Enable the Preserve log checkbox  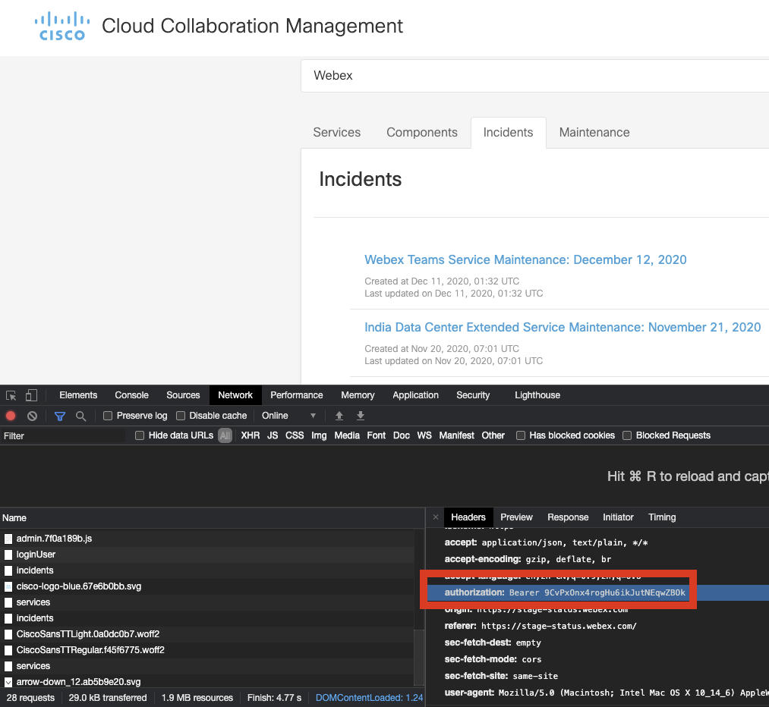click(x=108, y=416)
